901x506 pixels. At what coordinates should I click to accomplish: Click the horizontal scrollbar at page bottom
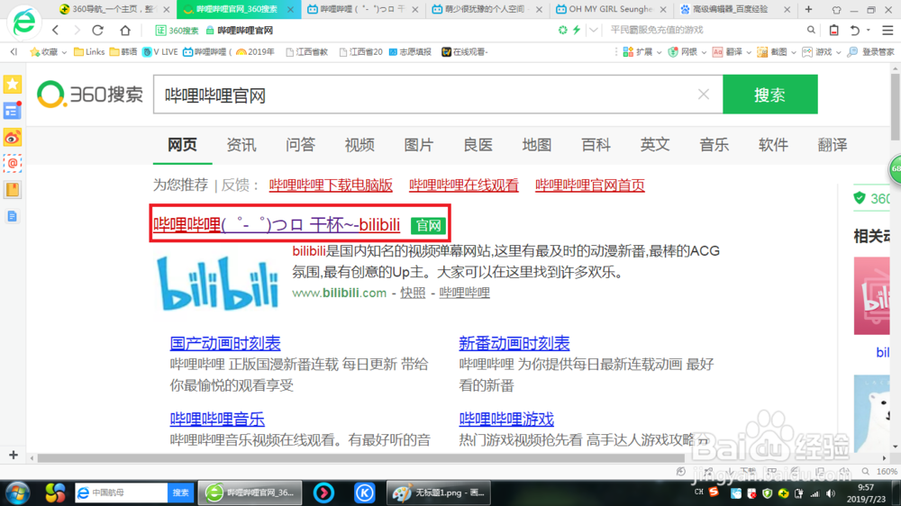[361, 458]
